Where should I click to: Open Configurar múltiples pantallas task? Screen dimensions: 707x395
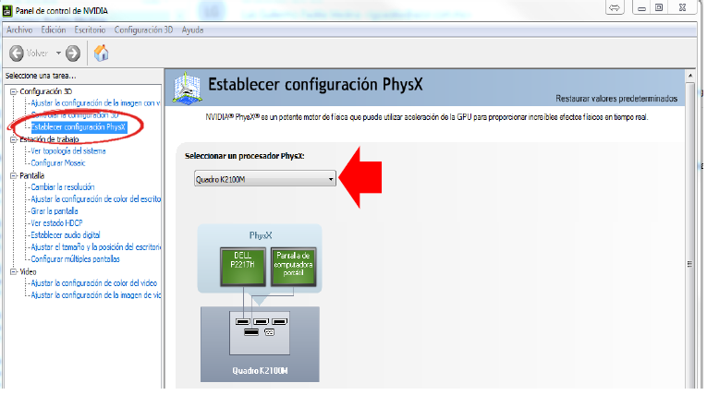pyautogui.click(x=75, y=259)
